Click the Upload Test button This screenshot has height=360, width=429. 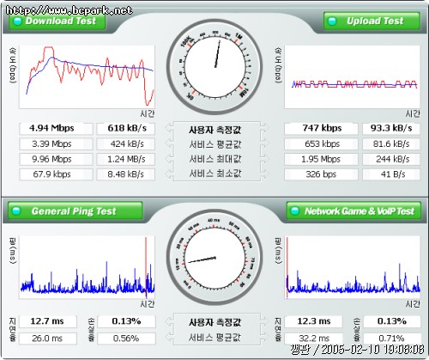pyautogui.click(x=372, y=21)
